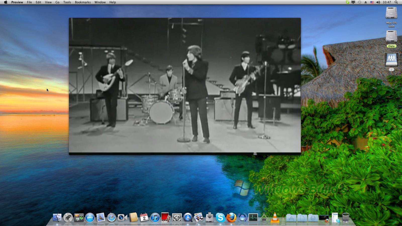402x226 pixels.
Task: Open Time Machine-style sync icon in Dock
Action: [242, 217]
